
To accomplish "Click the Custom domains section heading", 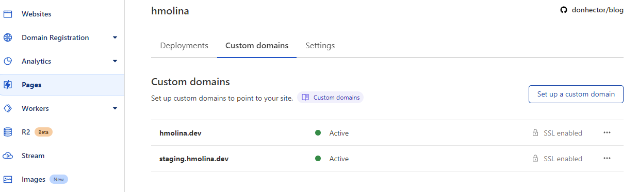I will (190, 82).
